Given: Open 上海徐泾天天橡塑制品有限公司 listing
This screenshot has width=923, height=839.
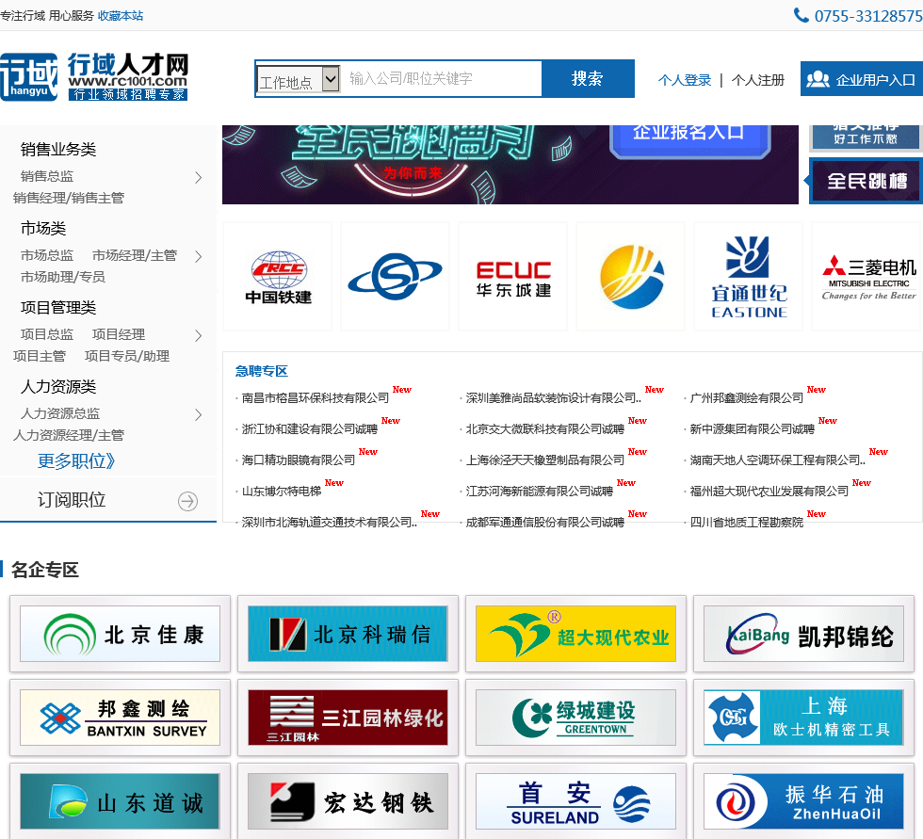Looking at the screenshot, I should pos(545,460).
